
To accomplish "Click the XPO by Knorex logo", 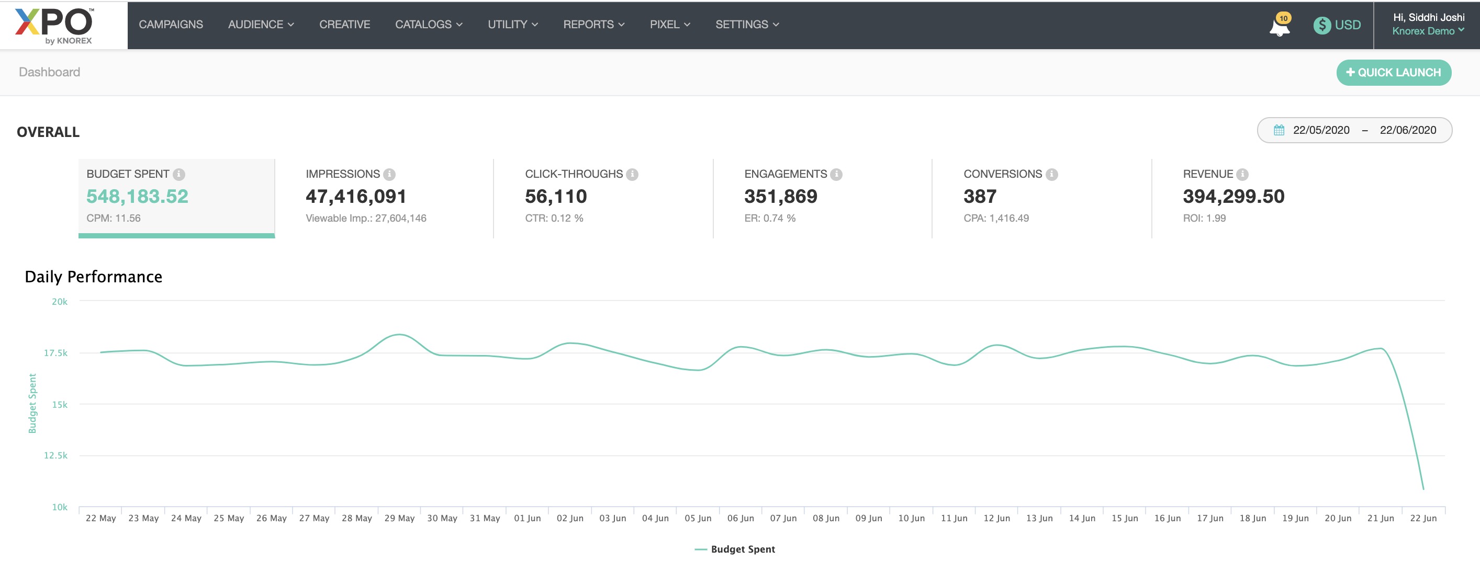I will 54,25.
